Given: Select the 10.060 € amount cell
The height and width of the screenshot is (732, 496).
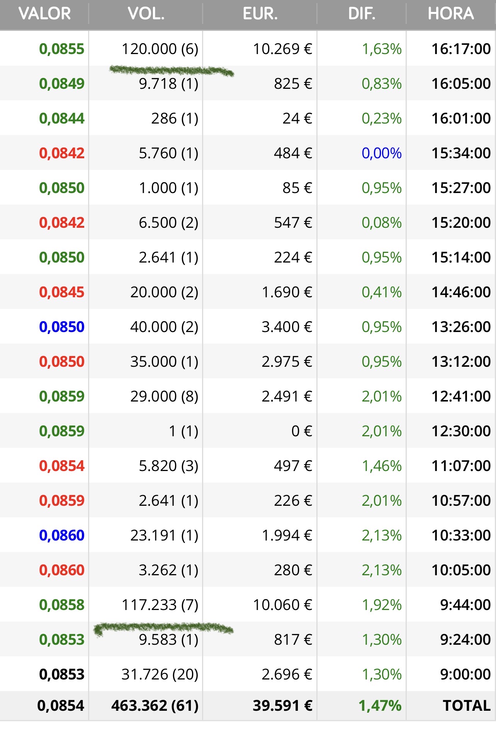Looking at the screenshot, I should tap(282, 605).
